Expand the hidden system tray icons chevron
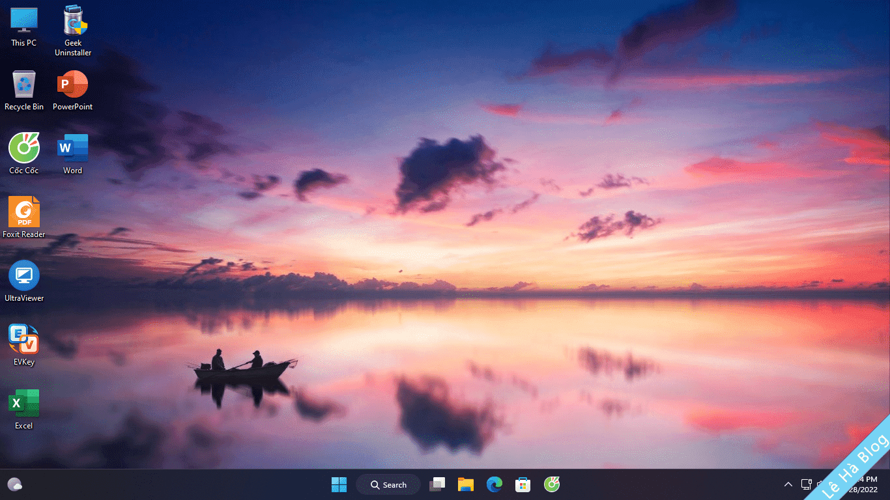Image resolution: width=890 pixels, height=500 pixels. [x=788, y=484]
